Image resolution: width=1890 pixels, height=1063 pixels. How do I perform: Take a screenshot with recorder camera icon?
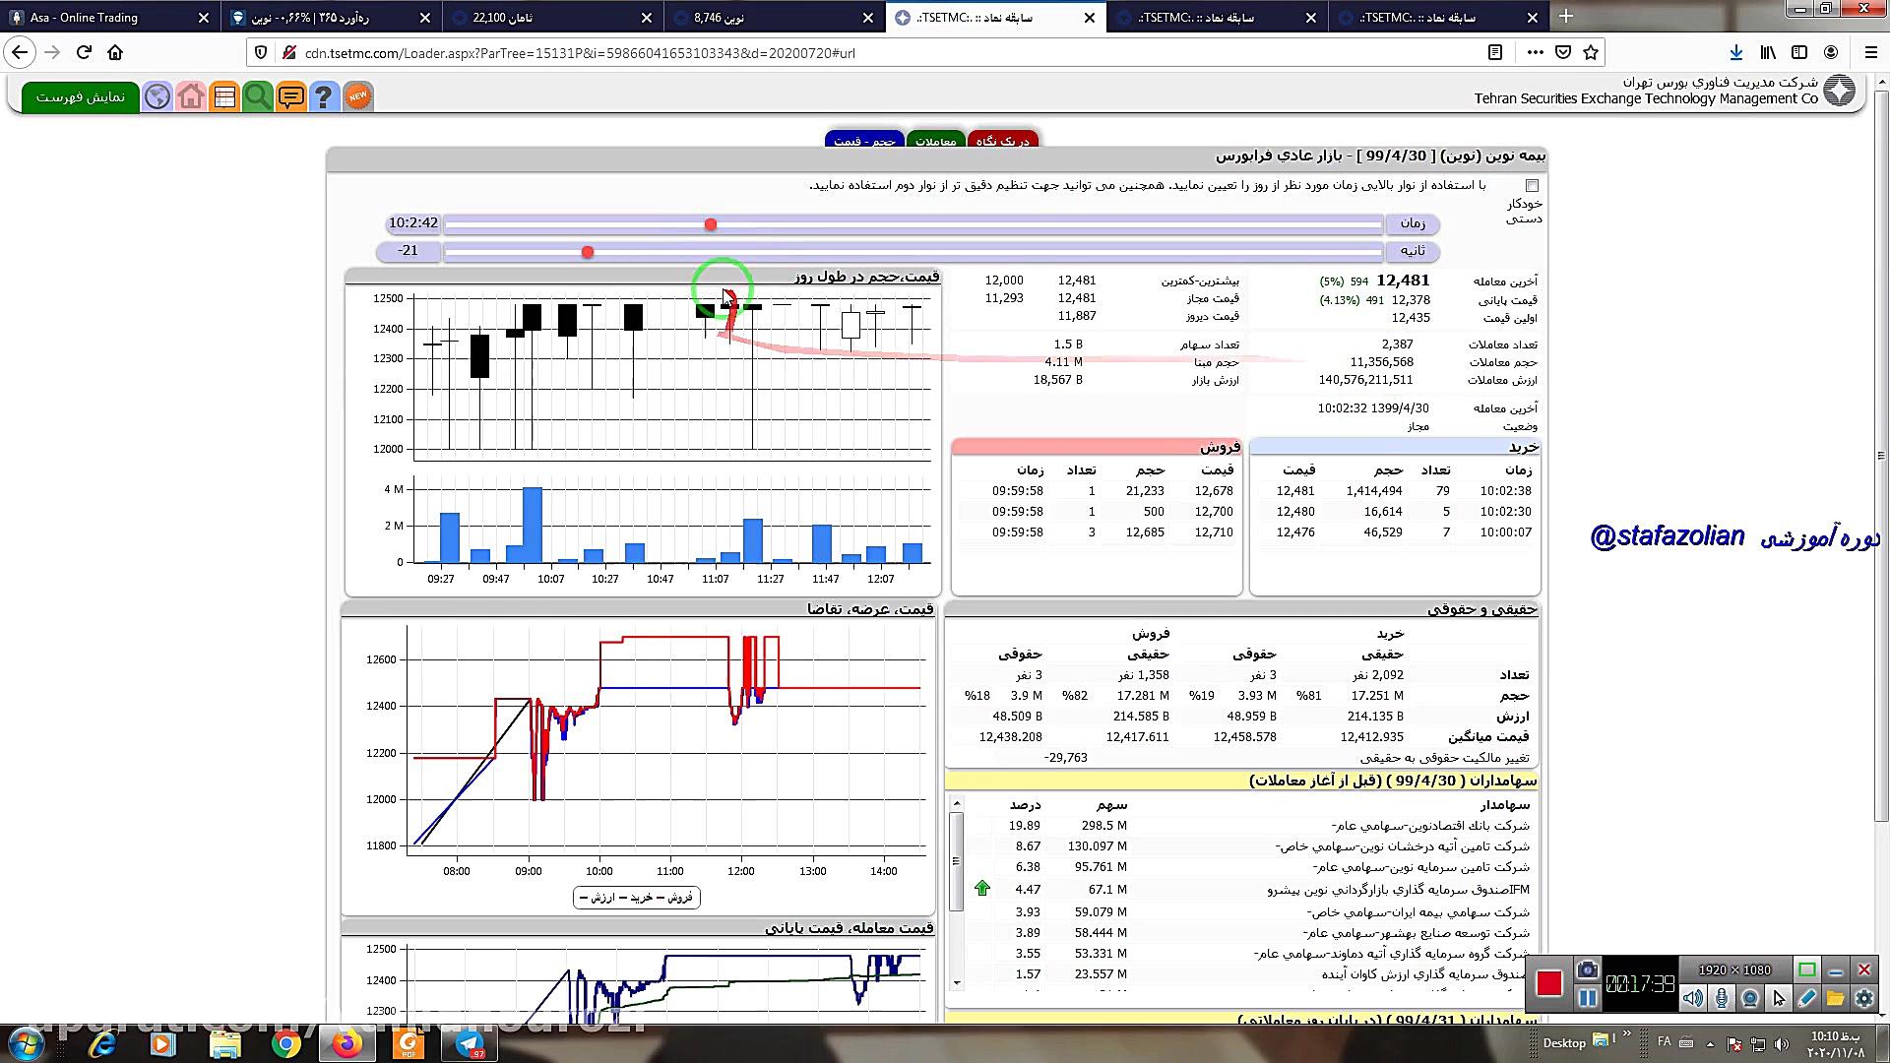[1587, 970]
